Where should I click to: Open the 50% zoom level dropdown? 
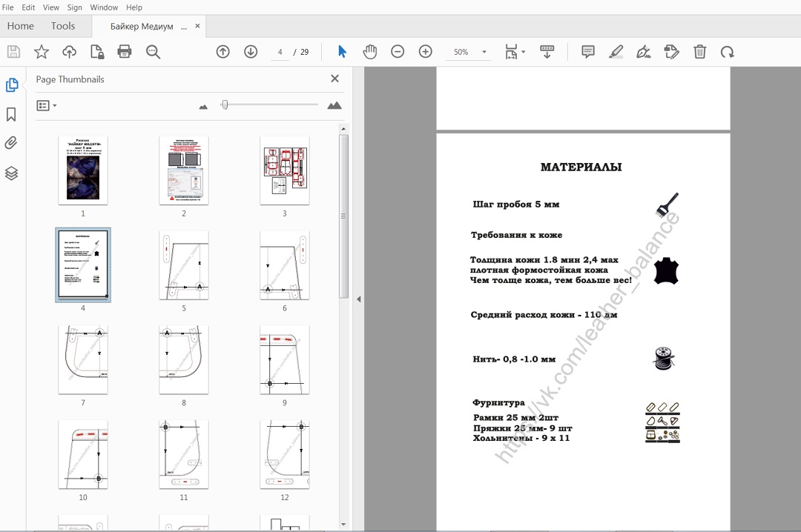coord(484,53)
